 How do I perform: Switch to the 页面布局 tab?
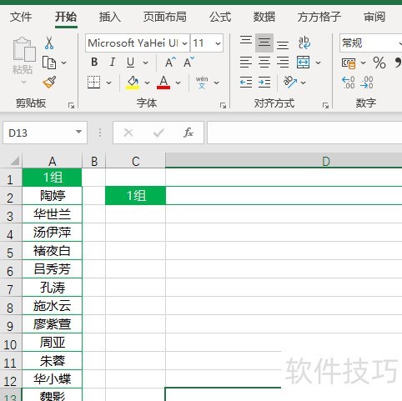(165, 17)
